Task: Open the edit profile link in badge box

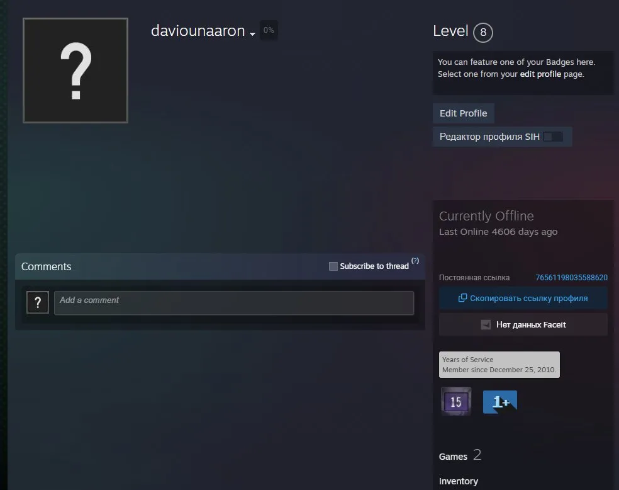Action: 540,74
